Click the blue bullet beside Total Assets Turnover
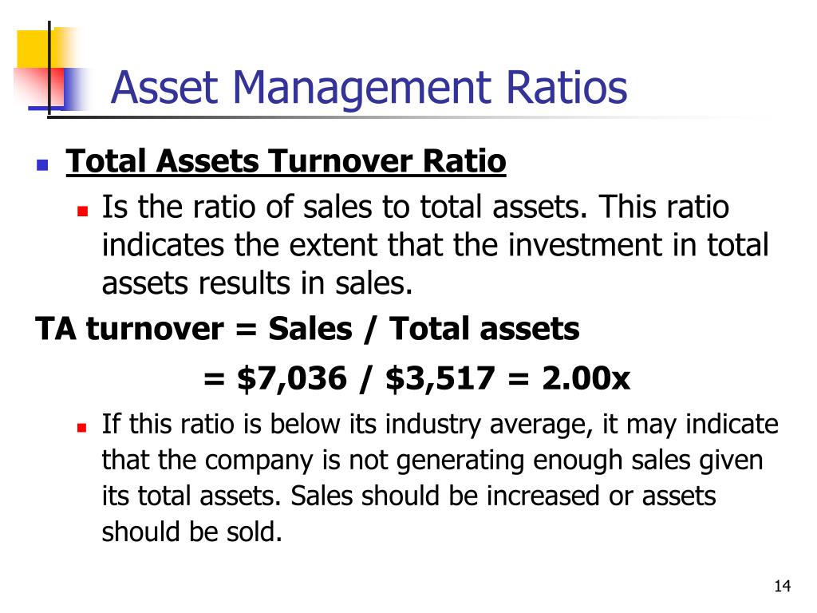This screenshot has height=613, width=817. (42, 165)
